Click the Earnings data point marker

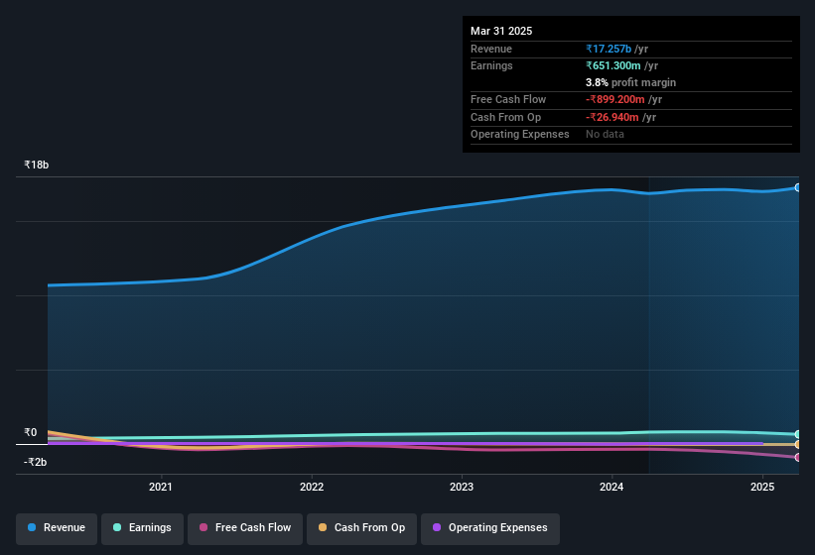pyautogui.click(x=798, y=434)
